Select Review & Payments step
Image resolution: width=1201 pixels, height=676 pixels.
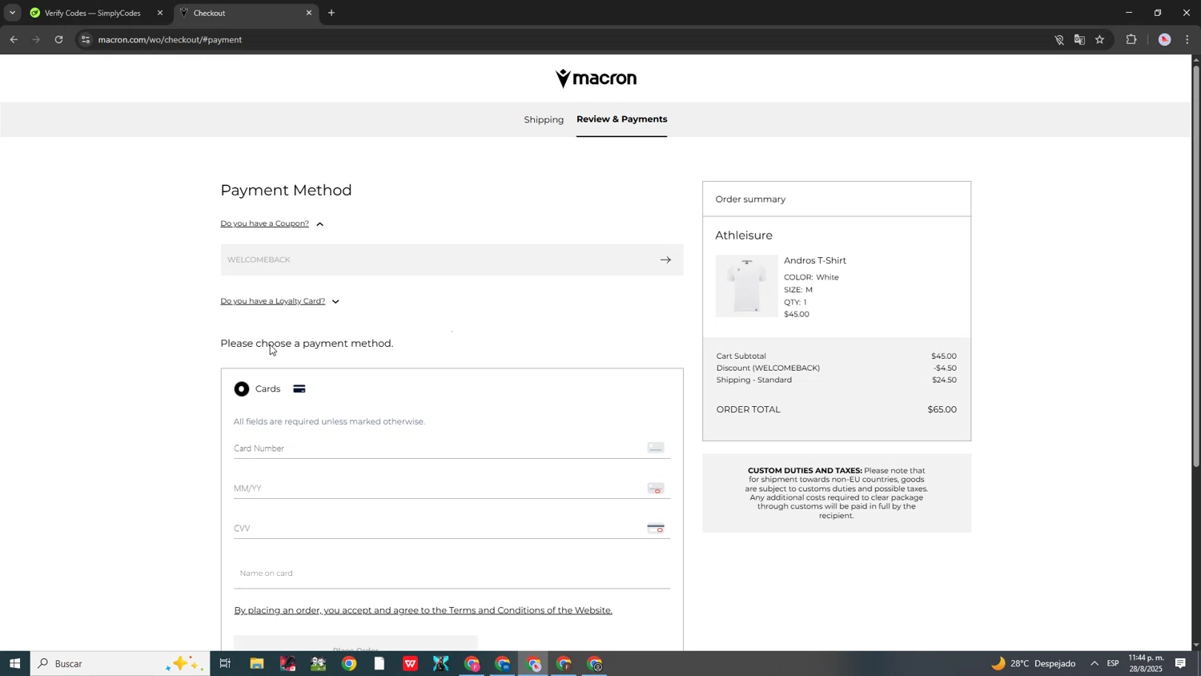(622, 119)
